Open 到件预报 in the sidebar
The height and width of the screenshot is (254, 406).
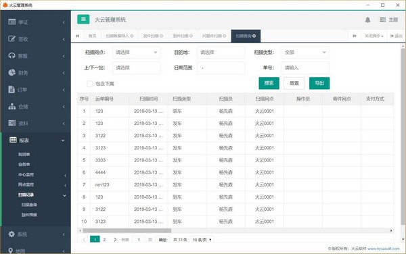pyautogui.click(x=29, y=215)
